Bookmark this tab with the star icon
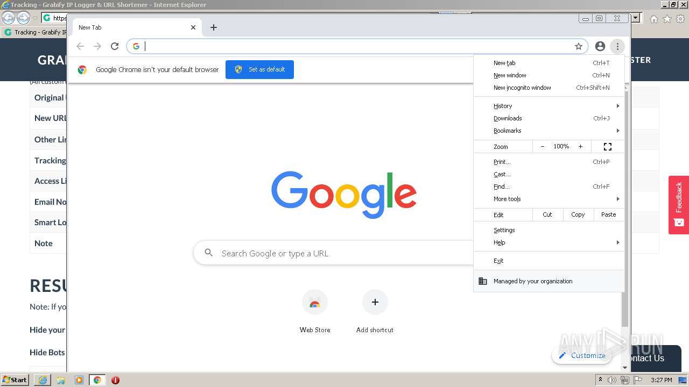This screenshot has width=689, height=387. coord(579,46)
